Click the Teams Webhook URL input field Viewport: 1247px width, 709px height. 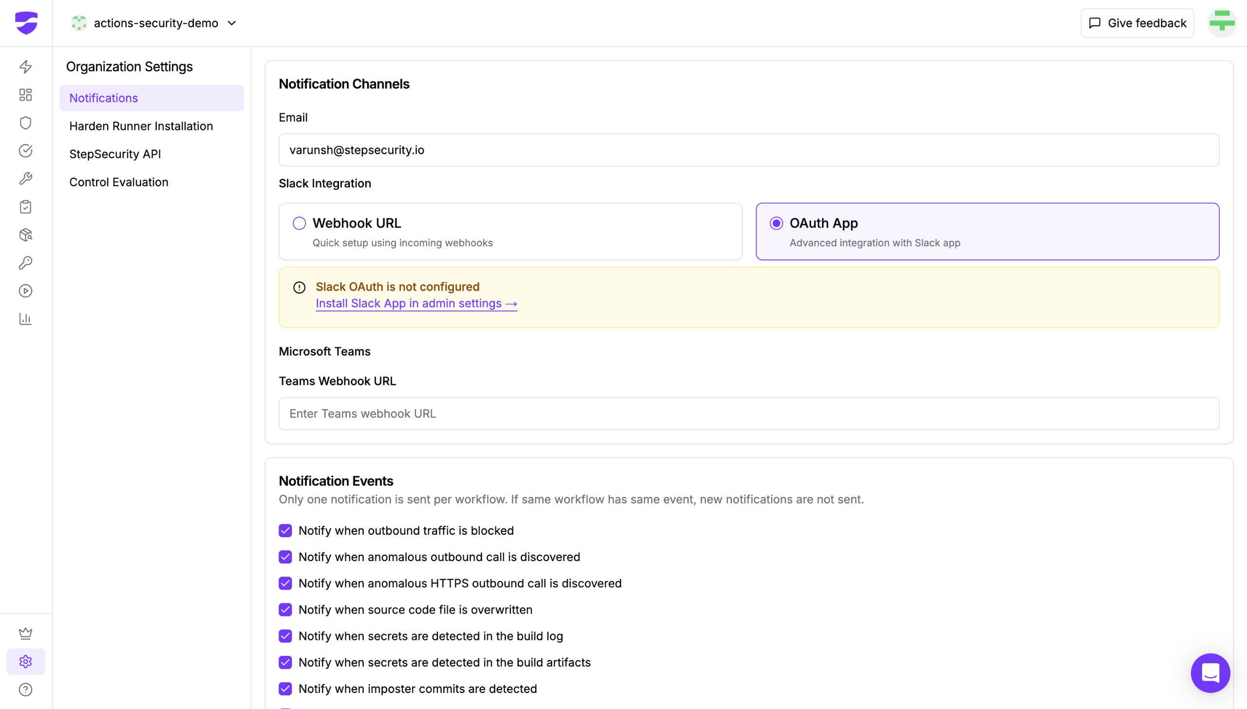click(x=749, y=414)
